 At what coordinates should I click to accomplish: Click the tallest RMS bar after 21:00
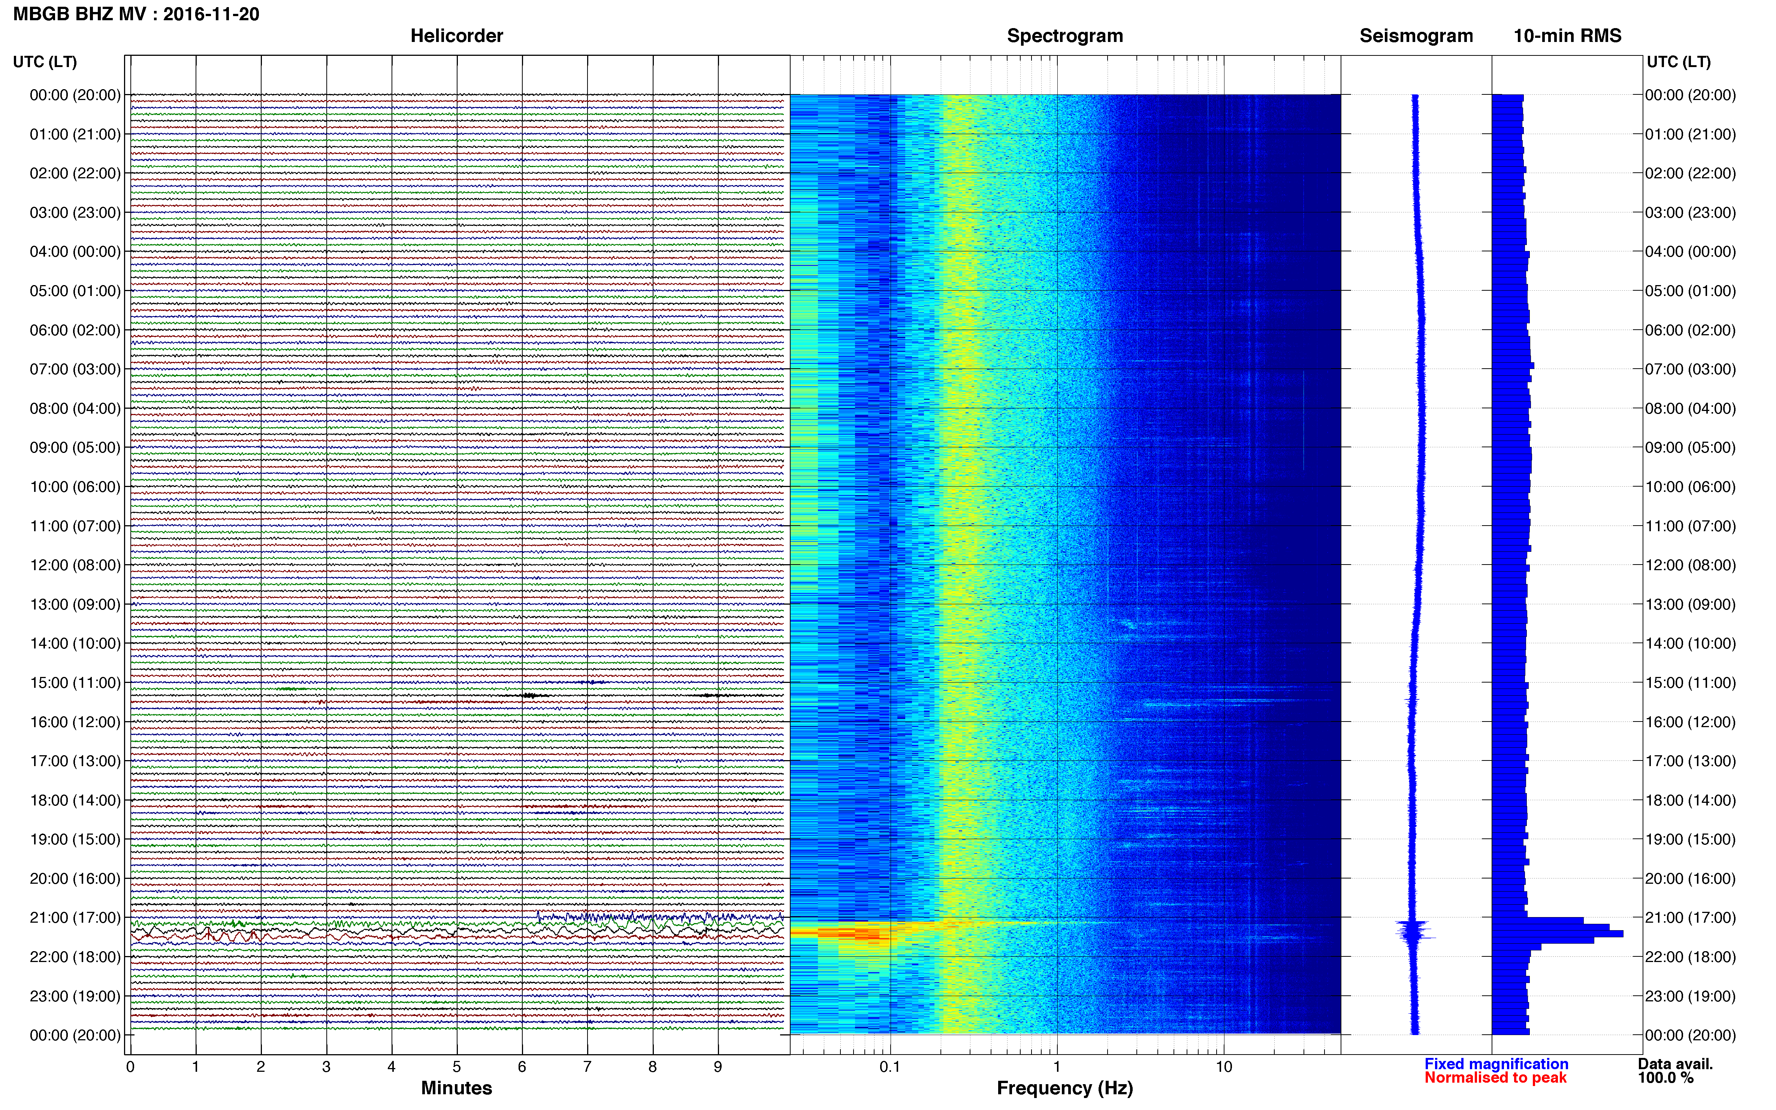1557,934
